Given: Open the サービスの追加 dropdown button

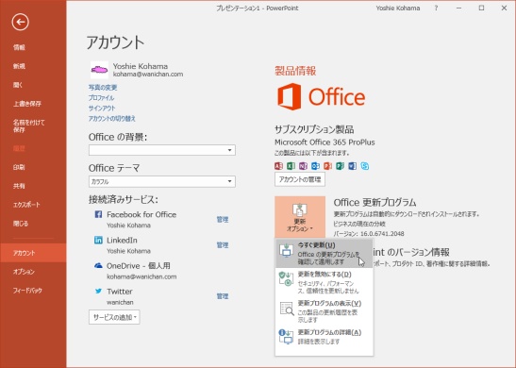Looking at the screenshot, I should pyautogui.click(x=114, y=317).
